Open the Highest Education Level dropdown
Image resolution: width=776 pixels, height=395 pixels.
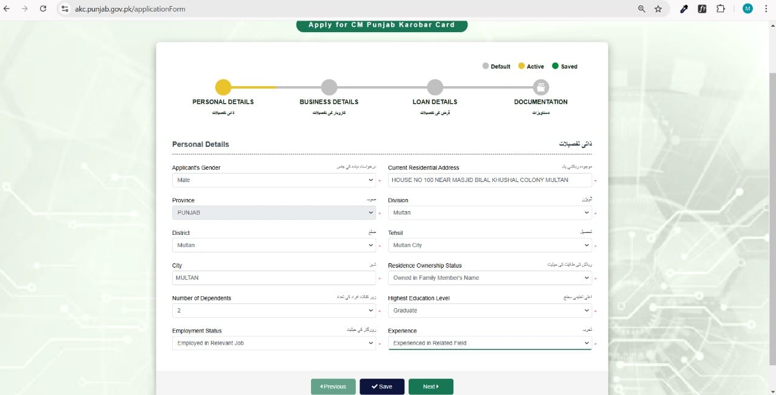coord(489,310)
